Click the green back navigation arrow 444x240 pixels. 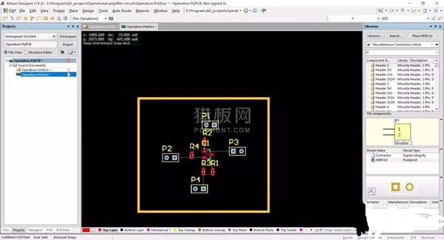coord(245,11)
